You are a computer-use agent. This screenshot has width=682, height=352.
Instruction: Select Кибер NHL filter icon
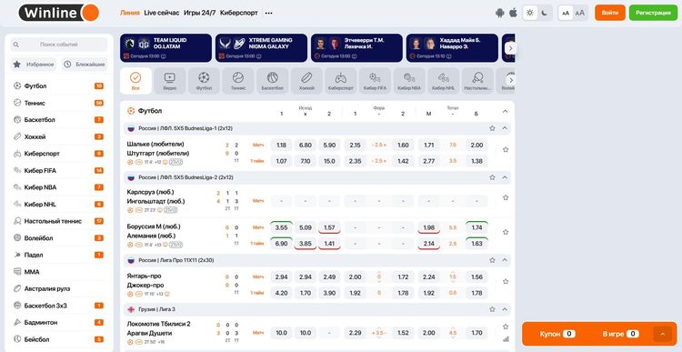tap(443, 81)
